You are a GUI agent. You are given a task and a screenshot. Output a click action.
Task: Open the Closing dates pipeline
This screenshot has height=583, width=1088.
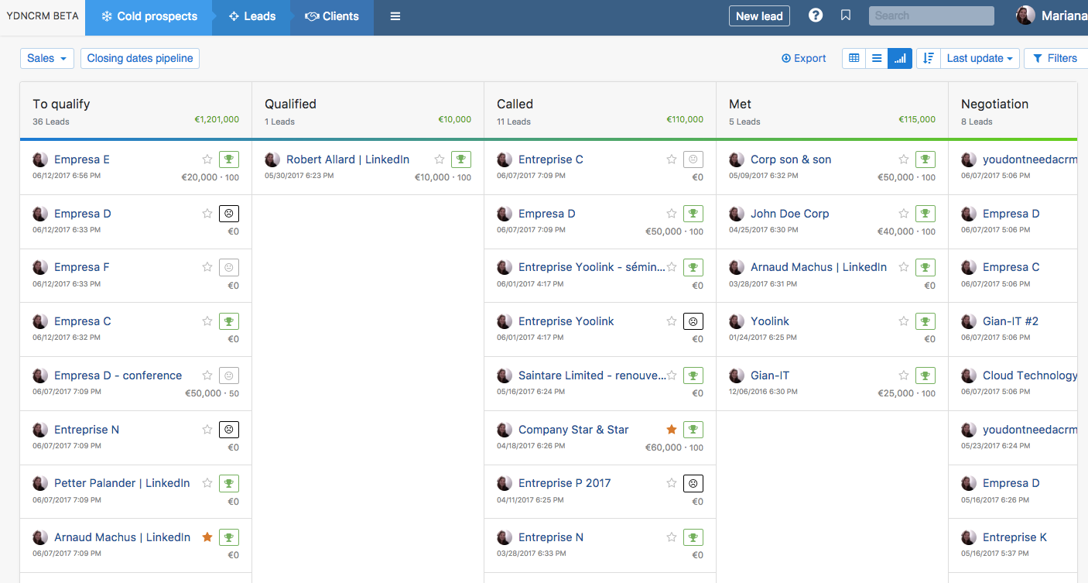139,58
